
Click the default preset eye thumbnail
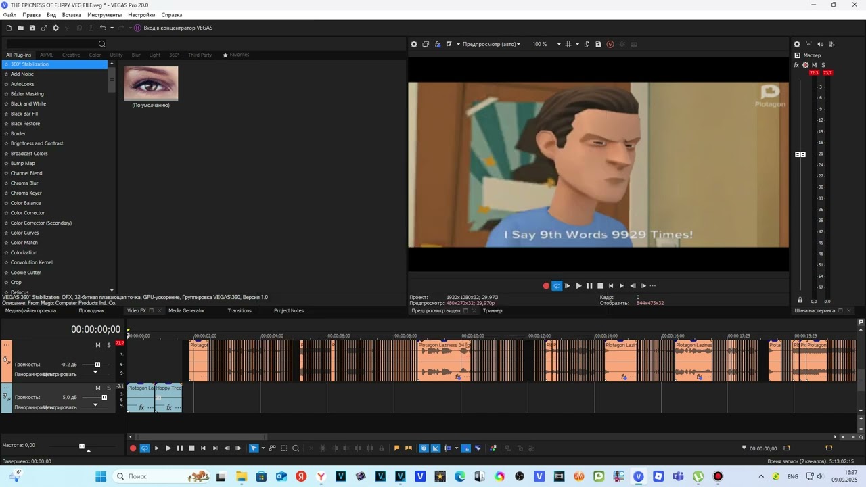coord(151,83)
